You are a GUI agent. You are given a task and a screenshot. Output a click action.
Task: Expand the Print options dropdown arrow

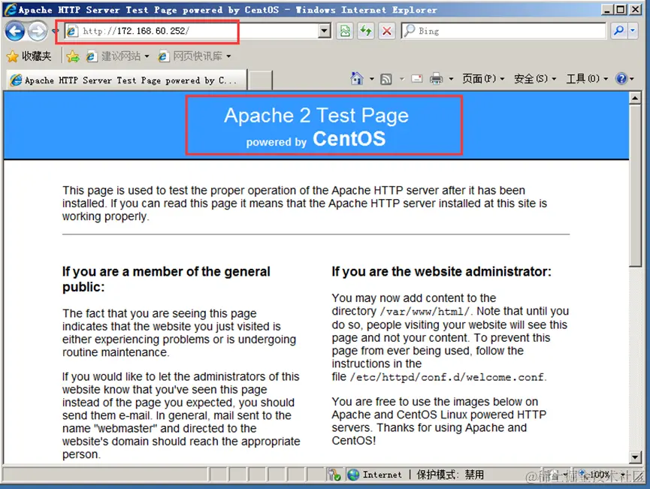[451, 78]
